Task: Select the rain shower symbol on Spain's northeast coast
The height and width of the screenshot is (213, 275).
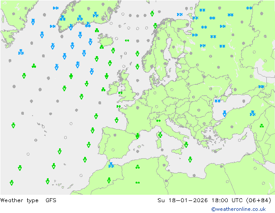Action: tap(137, 136)
